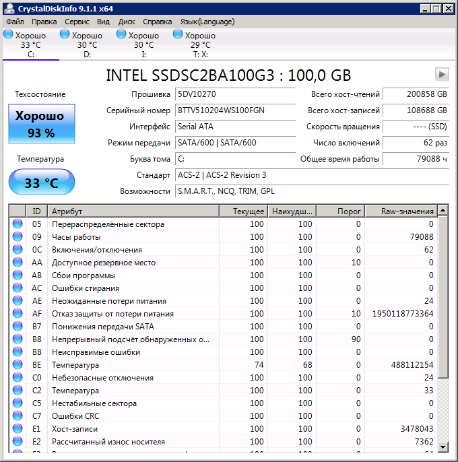
Task: Click status orb for attribute C2 row
Action: coord(18,391)
